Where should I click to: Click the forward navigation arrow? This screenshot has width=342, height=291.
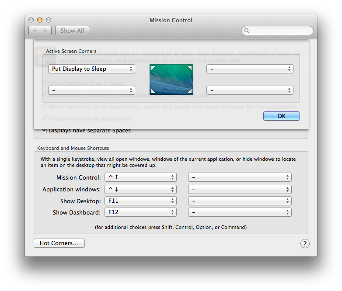click(x=46, y=31)
